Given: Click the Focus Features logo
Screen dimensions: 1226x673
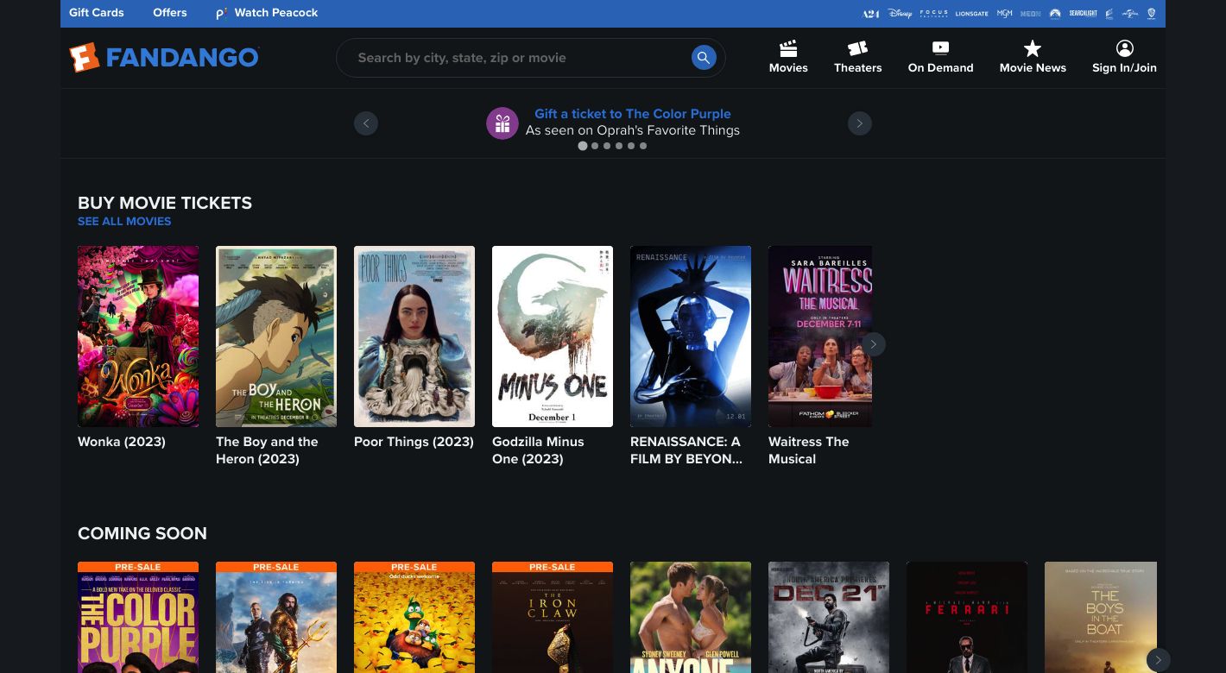Looking at the screenshot, I should click(x=933, y=14).
